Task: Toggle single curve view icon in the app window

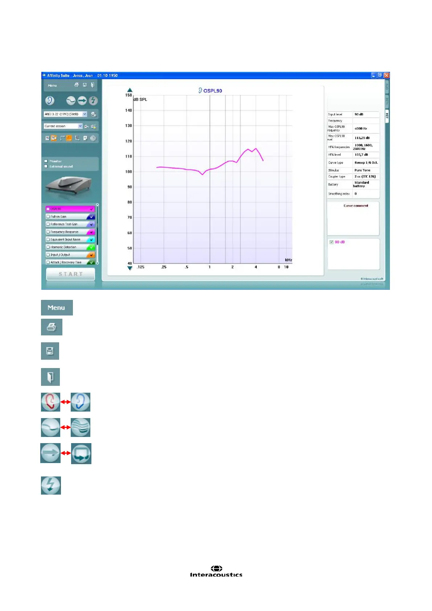Action: (x=71, y=100)
